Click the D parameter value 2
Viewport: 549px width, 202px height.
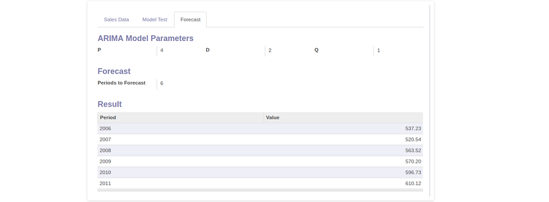270,50
